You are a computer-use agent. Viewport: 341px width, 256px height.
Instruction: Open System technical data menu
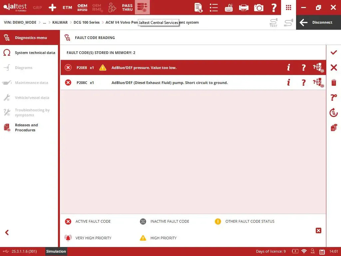click(35, 53)
